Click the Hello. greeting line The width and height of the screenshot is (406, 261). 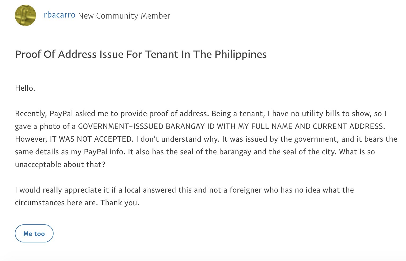click(25, 88)
